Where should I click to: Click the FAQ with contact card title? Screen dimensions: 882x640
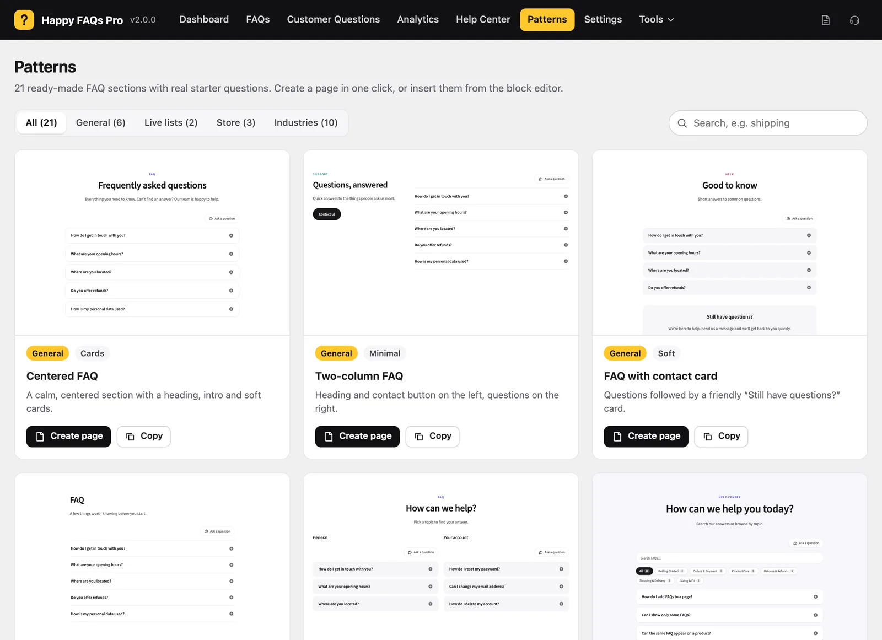point(660,376)
